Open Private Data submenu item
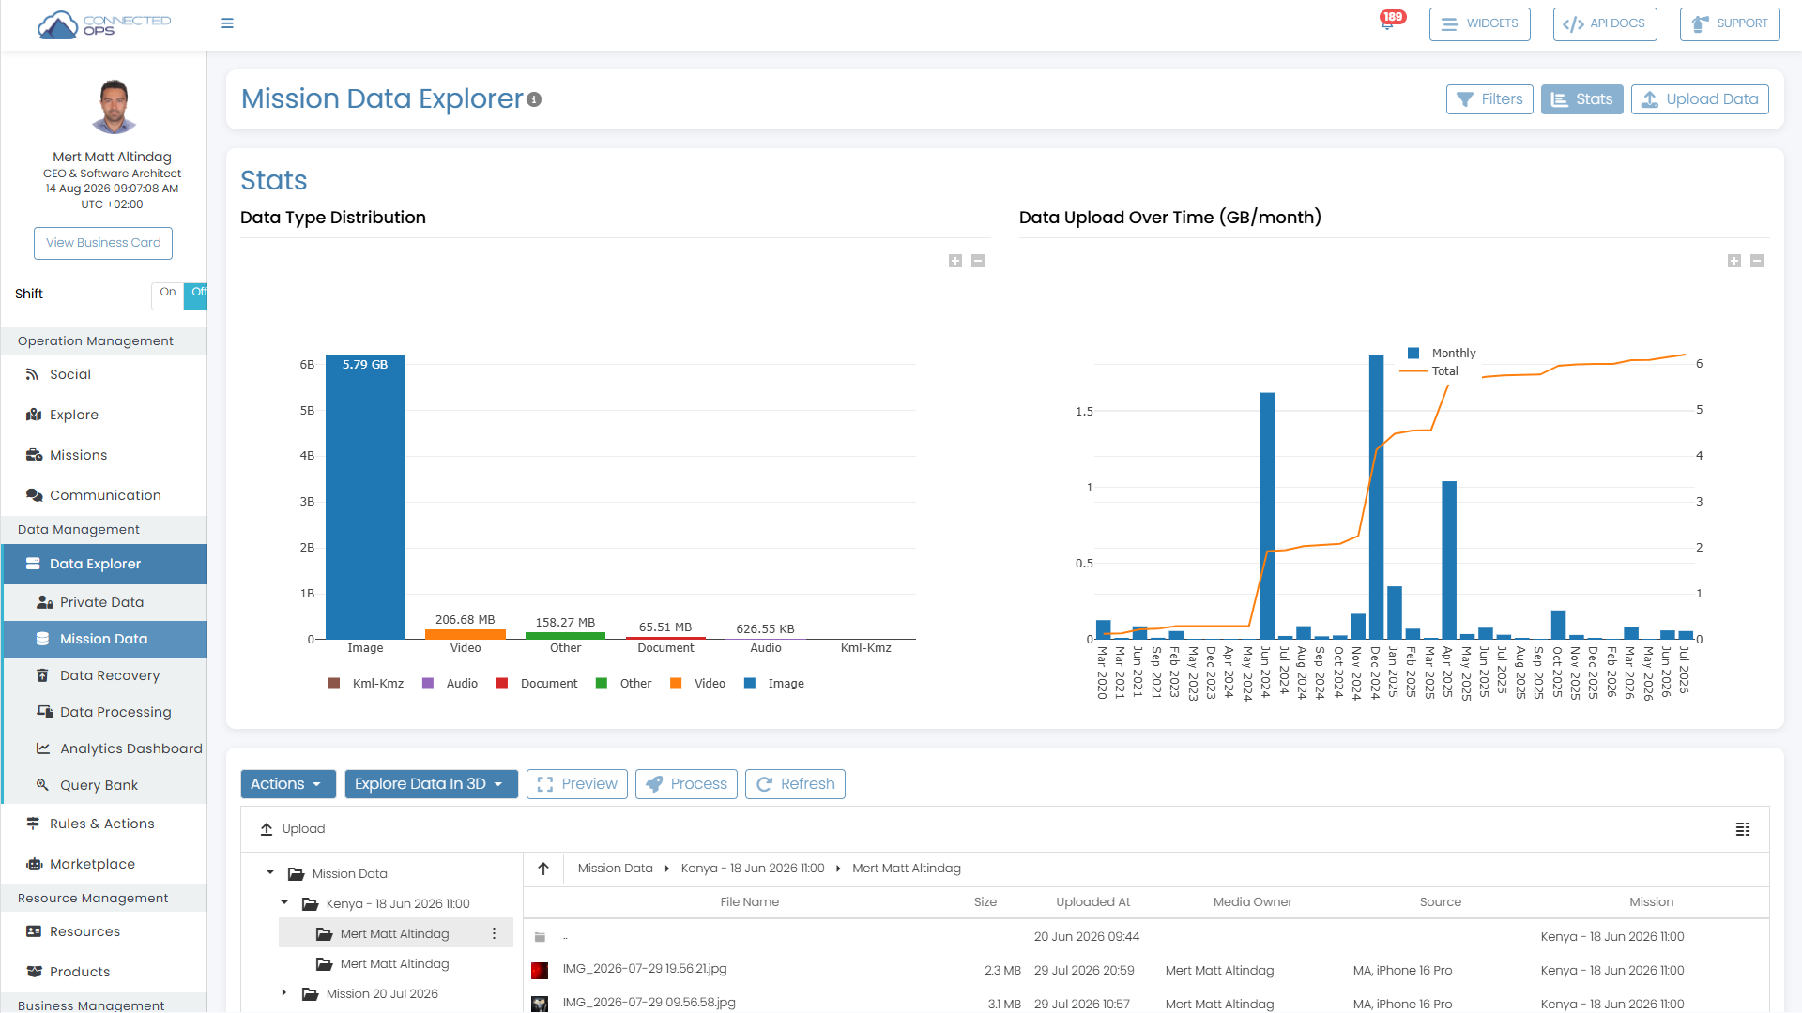The image size is (1802, 1013). click(x=105, y=602)
